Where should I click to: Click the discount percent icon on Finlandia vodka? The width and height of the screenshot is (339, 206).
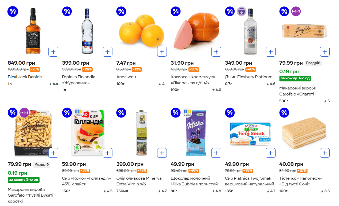tap(67, 11)
